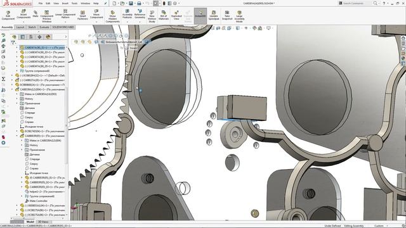Click New Motion Study
This screenshot has width=406, height=228.
pyautogui.click(x=152, y=17)
